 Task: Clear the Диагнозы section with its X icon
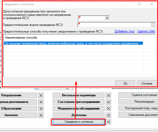[109, 115]
